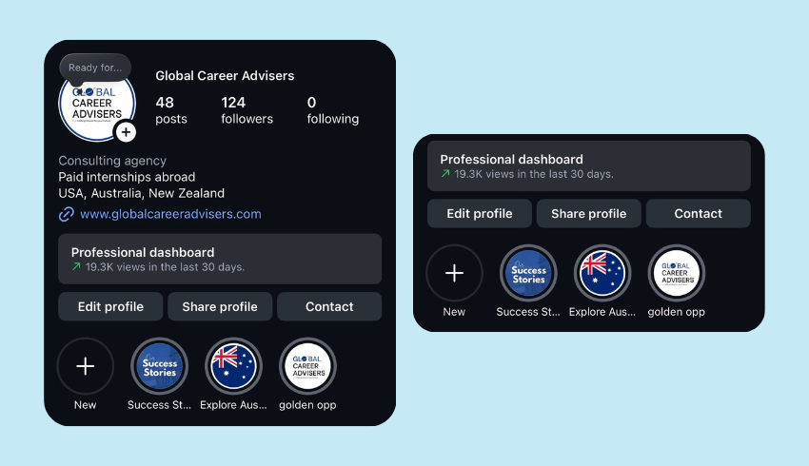809x466 pixels.
Task: Click the chain link icon beside the website
Action: 67,214
